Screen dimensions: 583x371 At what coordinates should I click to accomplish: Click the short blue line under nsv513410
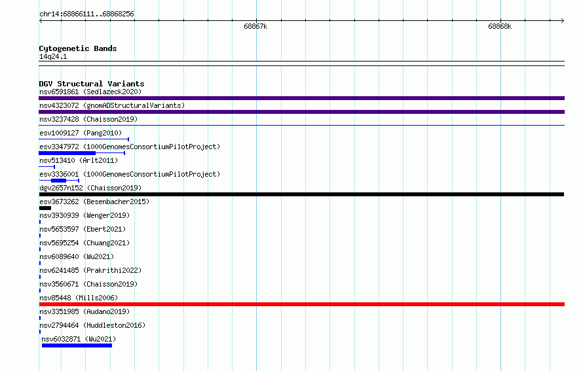(x=47, y=167)
